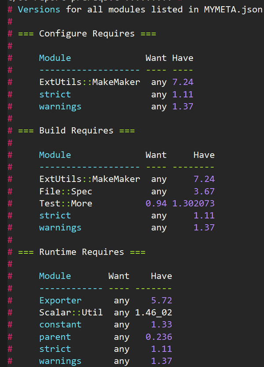Click the Exporter module name
This screenshot has width=264, height=367.
click(x=60, y=300)
